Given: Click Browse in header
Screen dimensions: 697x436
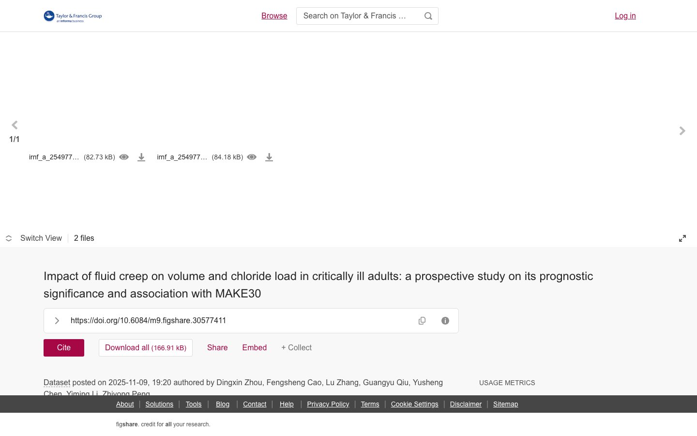Looking at the screenshot, I should click(274, 16).
